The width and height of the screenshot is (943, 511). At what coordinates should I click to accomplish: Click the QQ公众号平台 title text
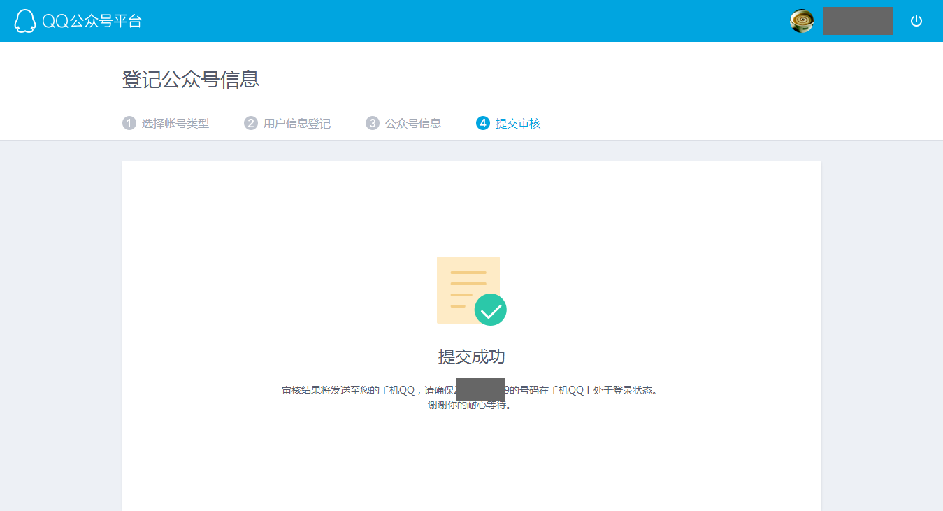point(92,21)
